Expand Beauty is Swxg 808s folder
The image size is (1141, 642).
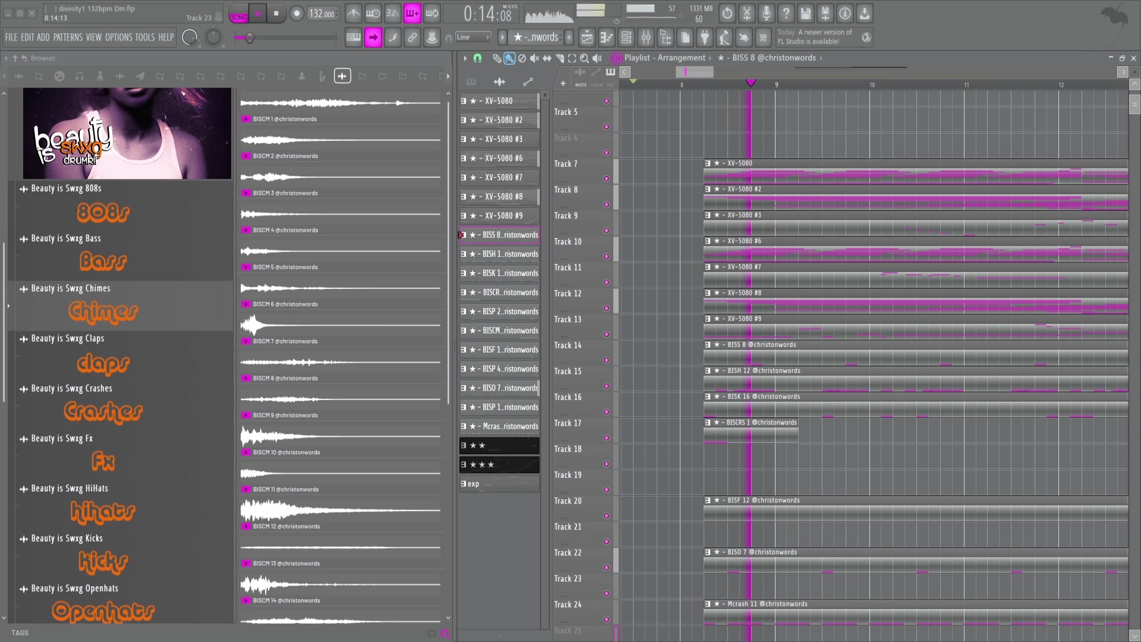pos(66,188)
